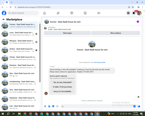The height and width of the screenshot is (116, 145).
Task: Send a thumbs-up like
Action: [139, 106]
